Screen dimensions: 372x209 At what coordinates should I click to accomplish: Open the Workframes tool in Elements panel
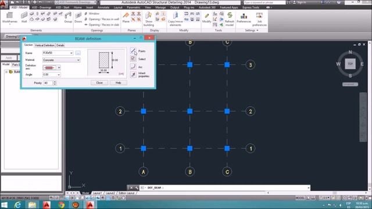(9, 18)
